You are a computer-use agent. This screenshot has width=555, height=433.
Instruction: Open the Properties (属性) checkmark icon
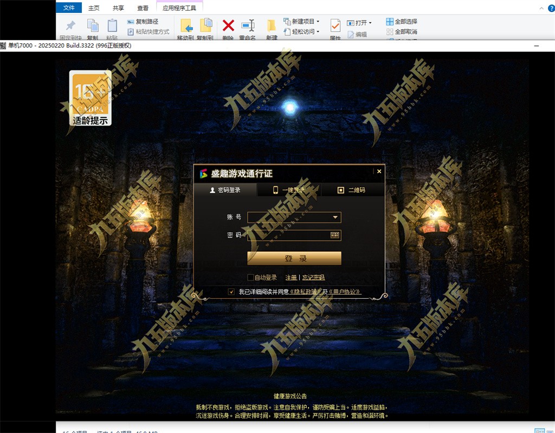334,25
